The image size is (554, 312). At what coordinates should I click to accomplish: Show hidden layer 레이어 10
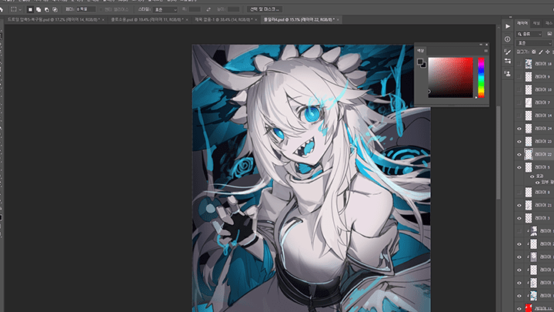click(519, 90)
